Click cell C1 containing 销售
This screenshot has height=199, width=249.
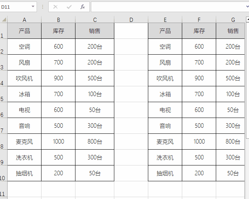tap(95, 31)
